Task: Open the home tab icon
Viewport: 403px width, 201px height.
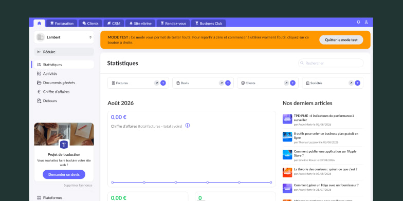Action: pyautogui.click(x=39, y=24)
